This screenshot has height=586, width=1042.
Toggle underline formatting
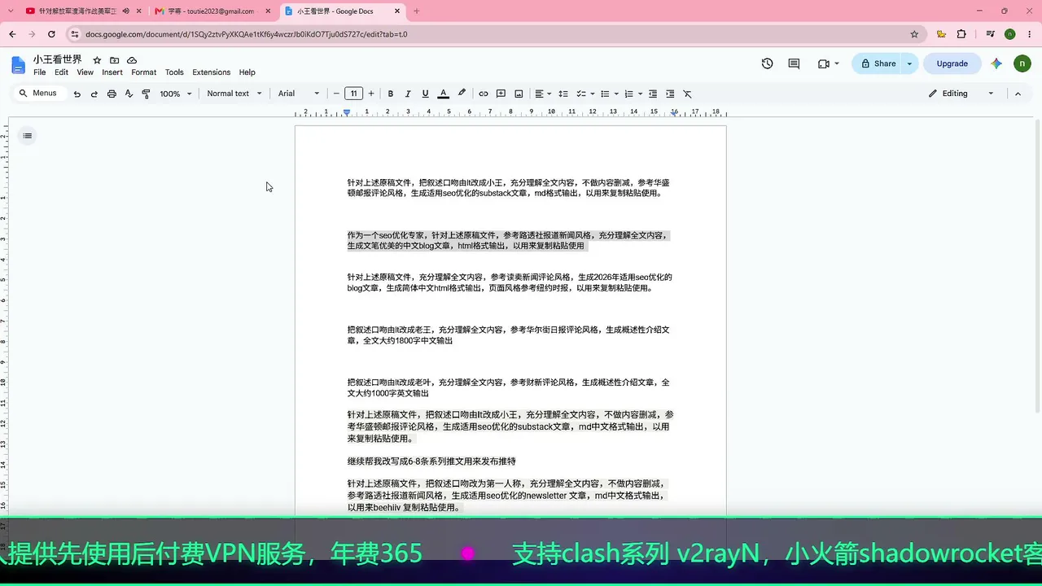point(425,94)
